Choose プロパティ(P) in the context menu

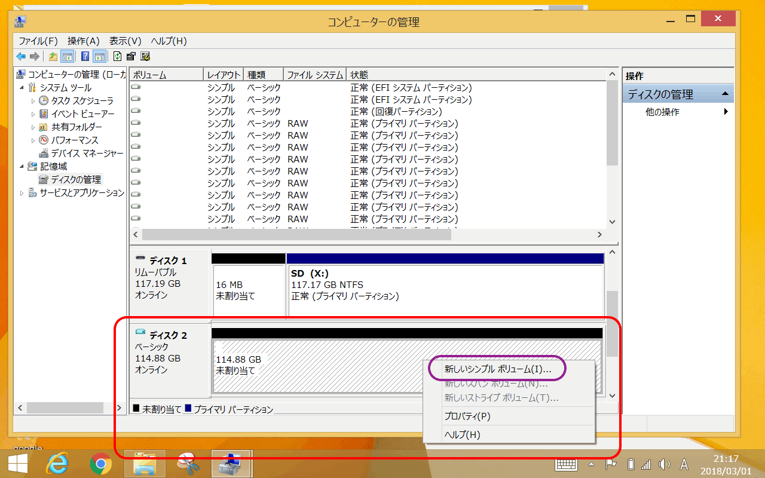466,416
